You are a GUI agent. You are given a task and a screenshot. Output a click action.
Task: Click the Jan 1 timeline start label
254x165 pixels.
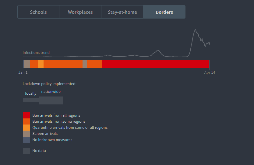[23, 72]
